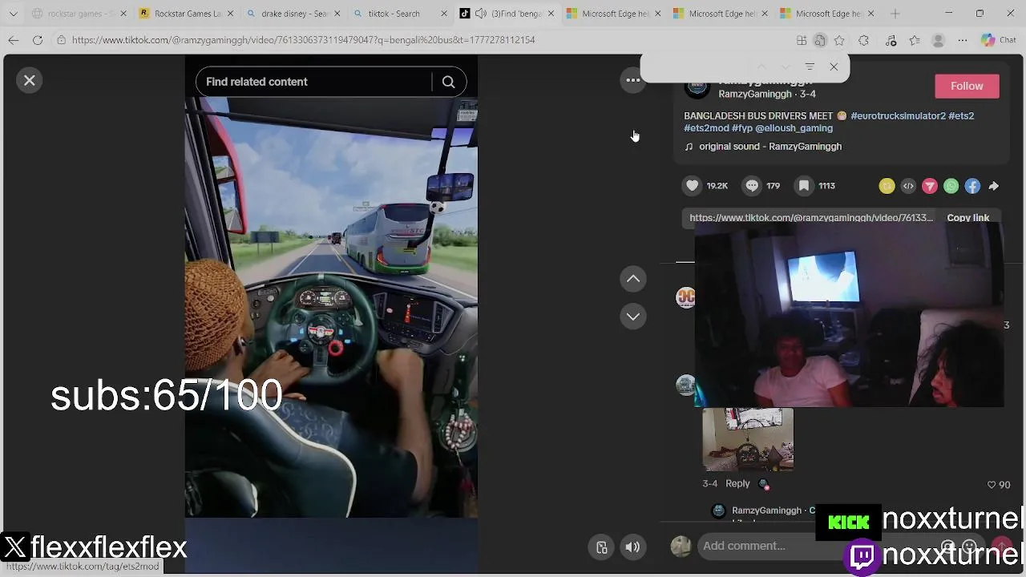
Task: Open the Copilot Chat sidebar
Action: (x=998, y=40)
